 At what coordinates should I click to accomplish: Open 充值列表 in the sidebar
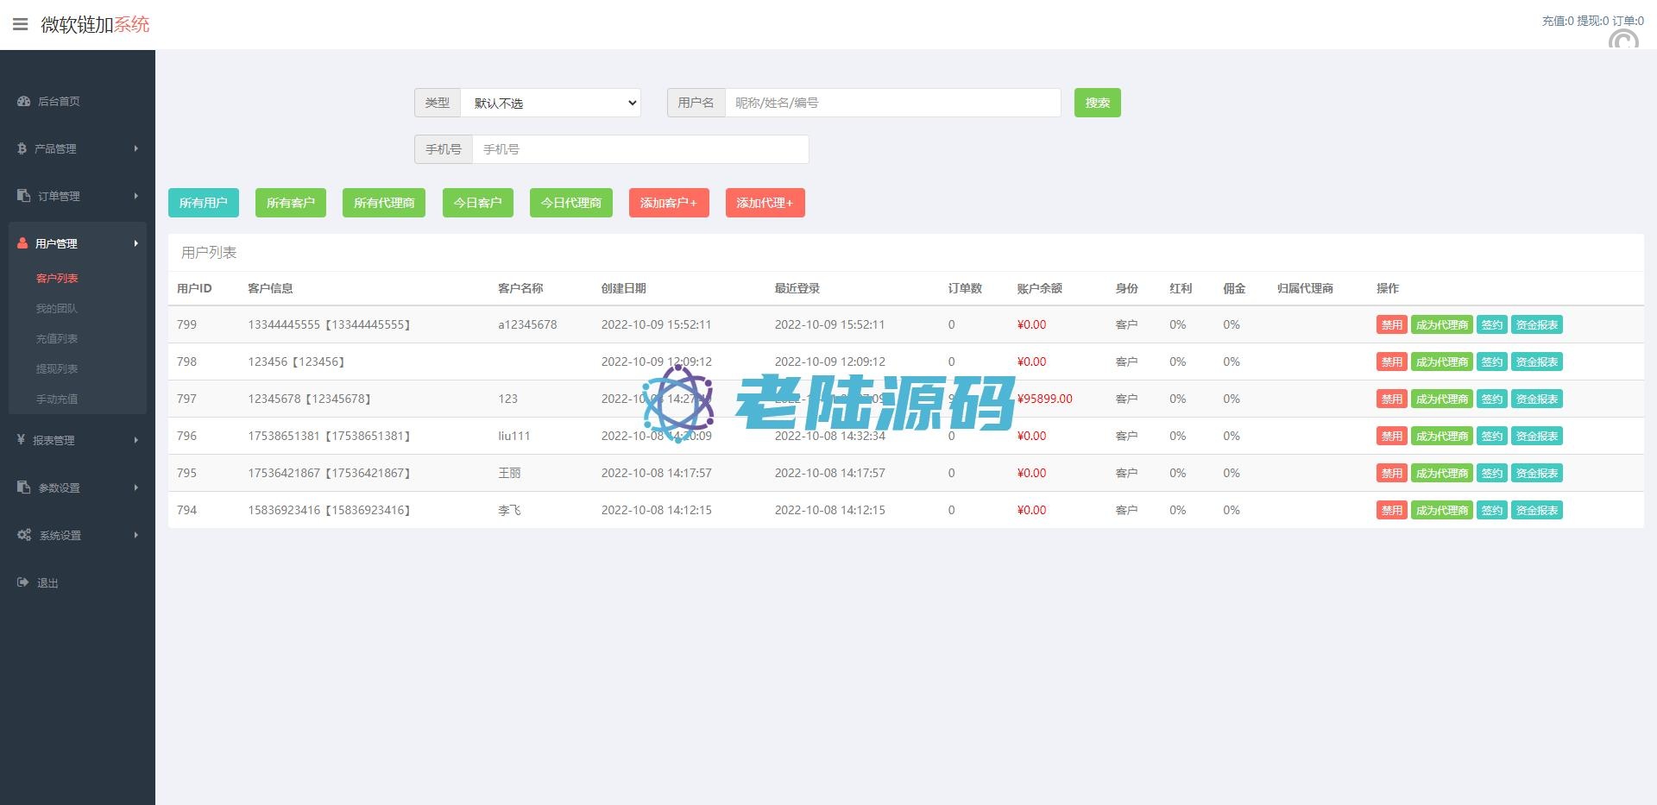pos(57,338)
